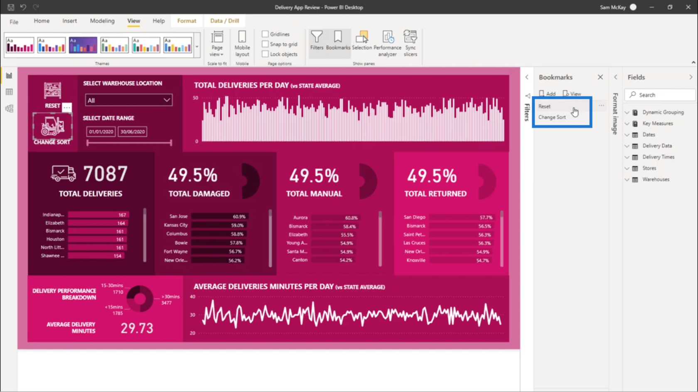
Task: Click the end date field 30/06/2020
Action: [133, 131]
